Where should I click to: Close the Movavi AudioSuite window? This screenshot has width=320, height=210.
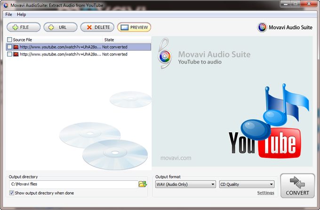(309, 4)
